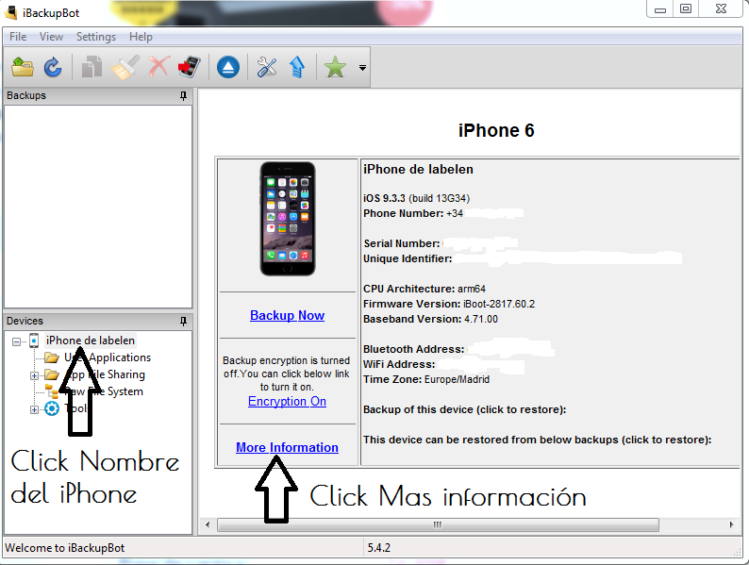
Task: Expand the App File Sharing node
Action: click(35, 375)
